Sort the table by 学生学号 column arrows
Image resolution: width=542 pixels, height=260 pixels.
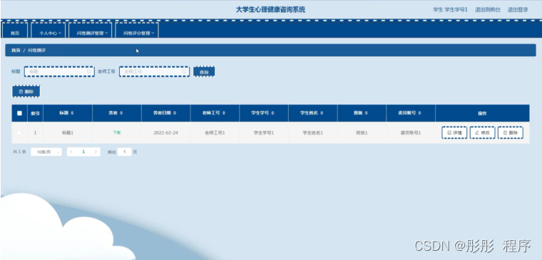272,113
